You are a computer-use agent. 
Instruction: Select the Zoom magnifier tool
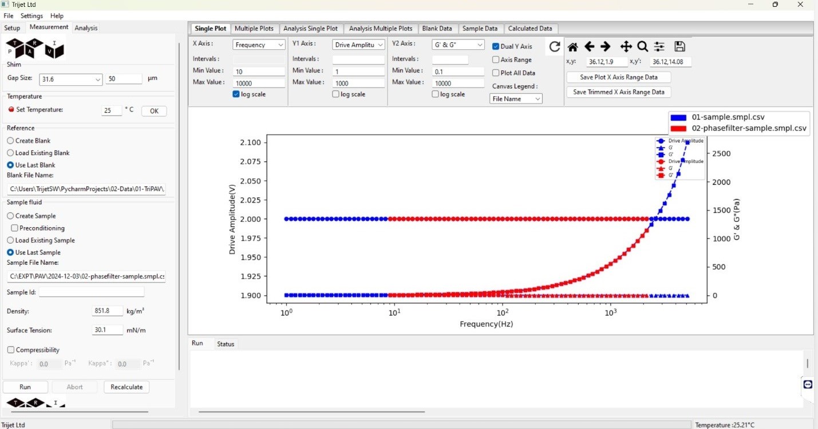[642, 47]
